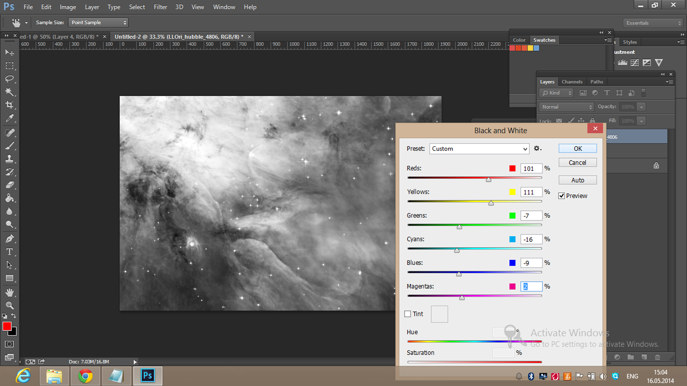Select the Path Selection tool
This screenshot has width=687, height=386.
pyautogui.click(x=10, y=265)
